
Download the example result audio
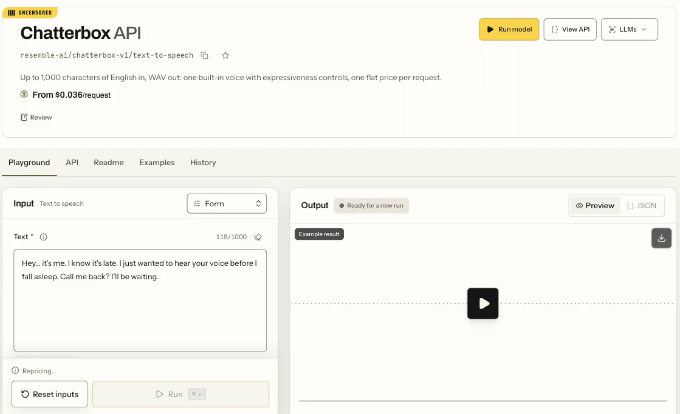pos(661,238)
